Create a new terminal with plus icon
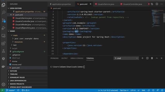The width and height of the screenshot is (165, 92). click(142, 58)
